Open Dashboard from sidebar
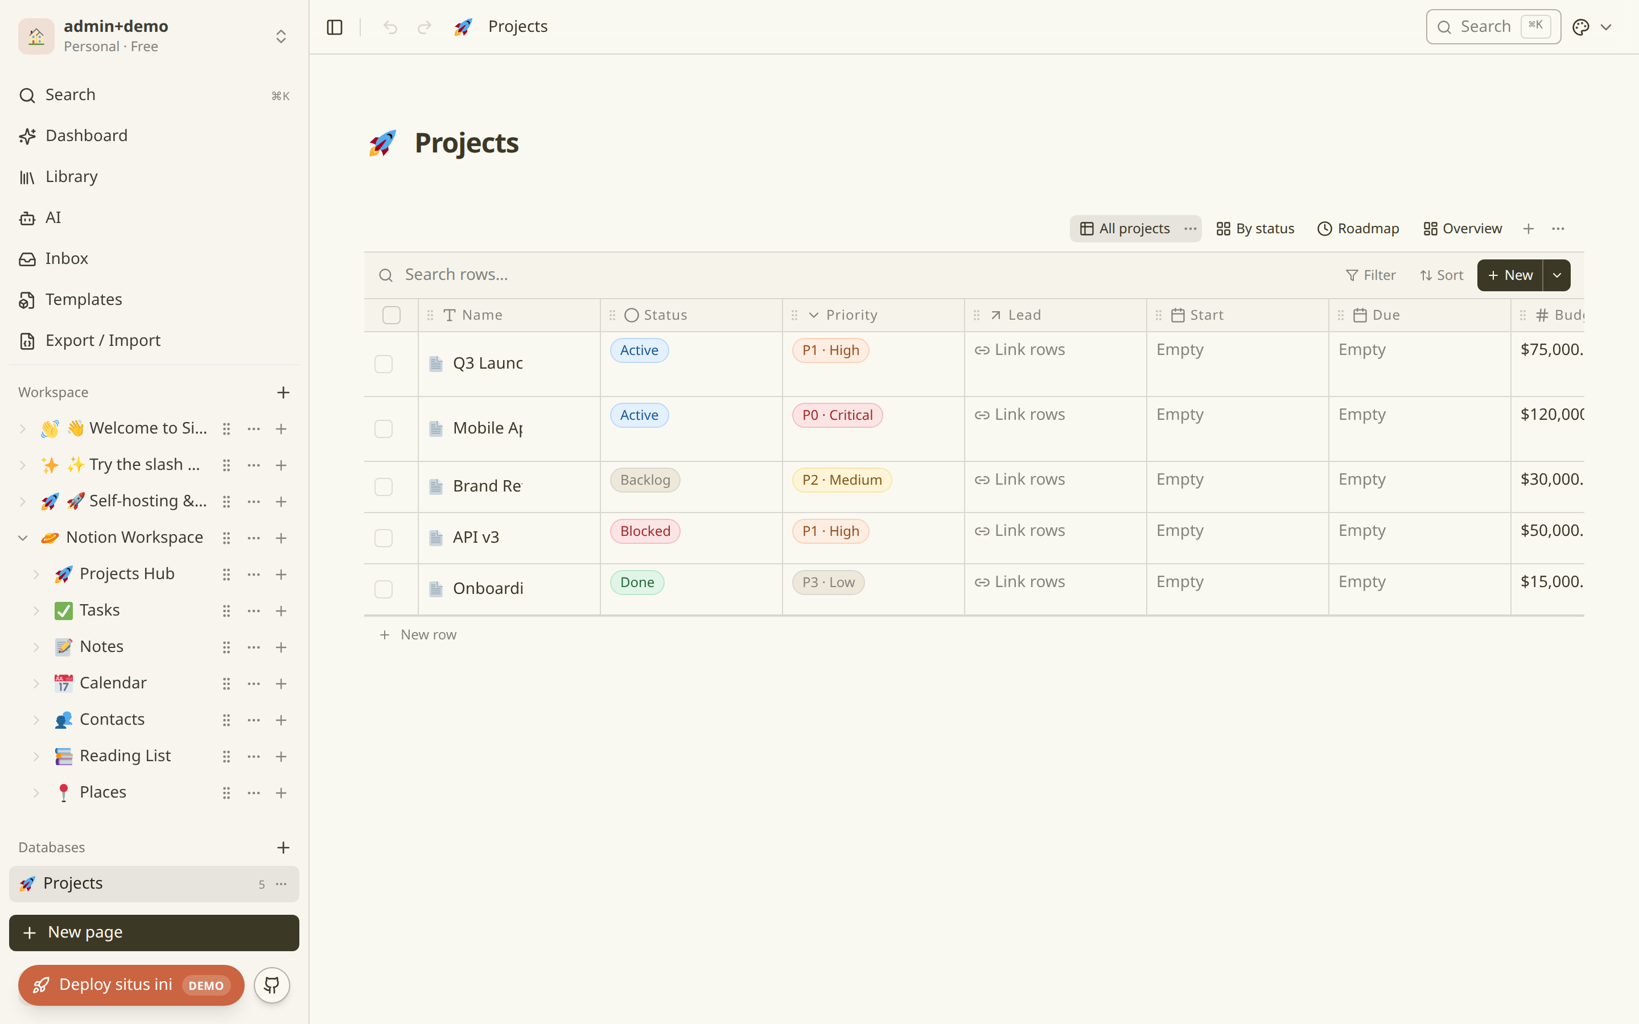The height and width of the screenshot is (1024, 1639). click(154, 136)
